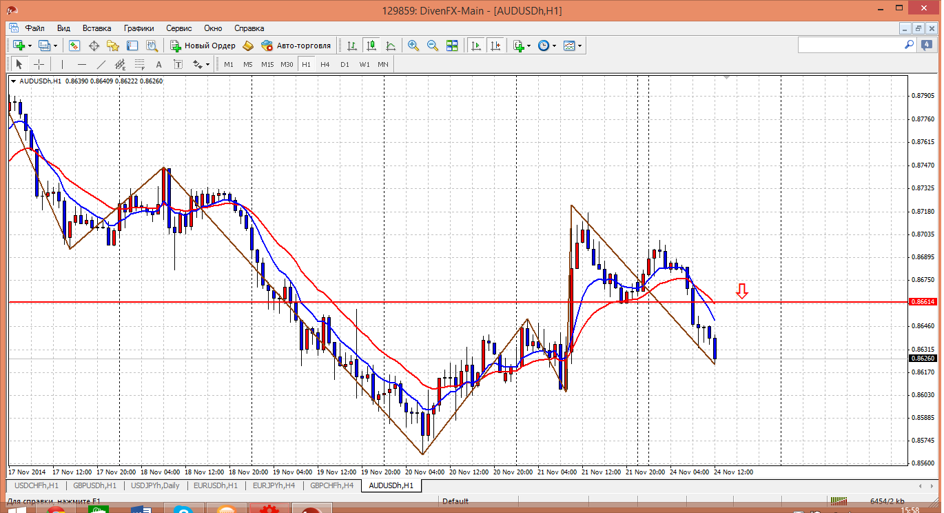
Task: Zoom in on the chart
Action: coord(413,46)
